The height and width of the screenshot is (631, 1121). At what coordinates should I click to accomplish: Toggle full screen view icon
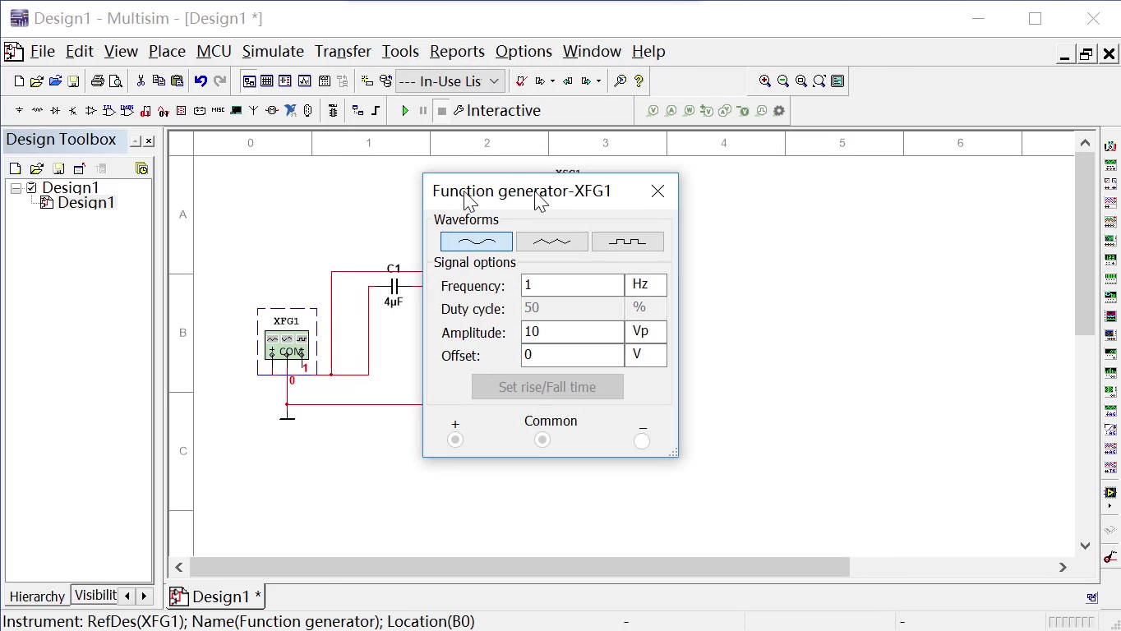837,81
